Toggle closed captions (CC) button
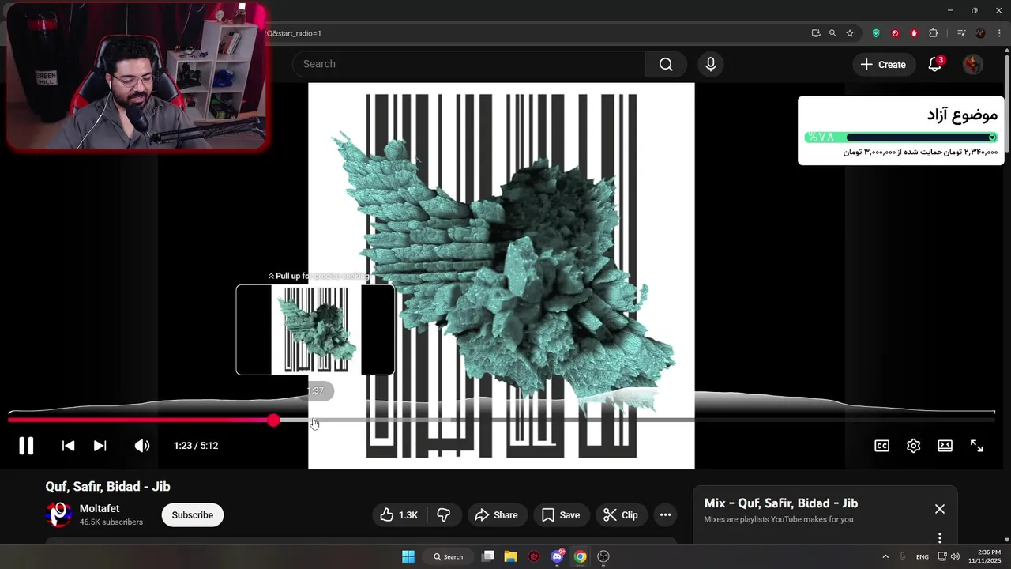This screenshot has width=1011, height=569. 882,446
